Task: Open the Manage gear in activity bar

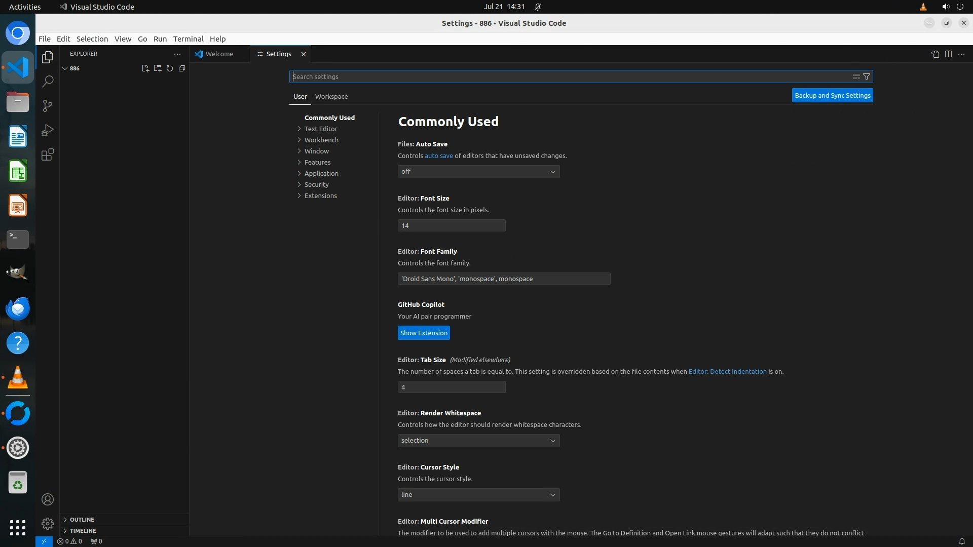Action: click(48, 523)
